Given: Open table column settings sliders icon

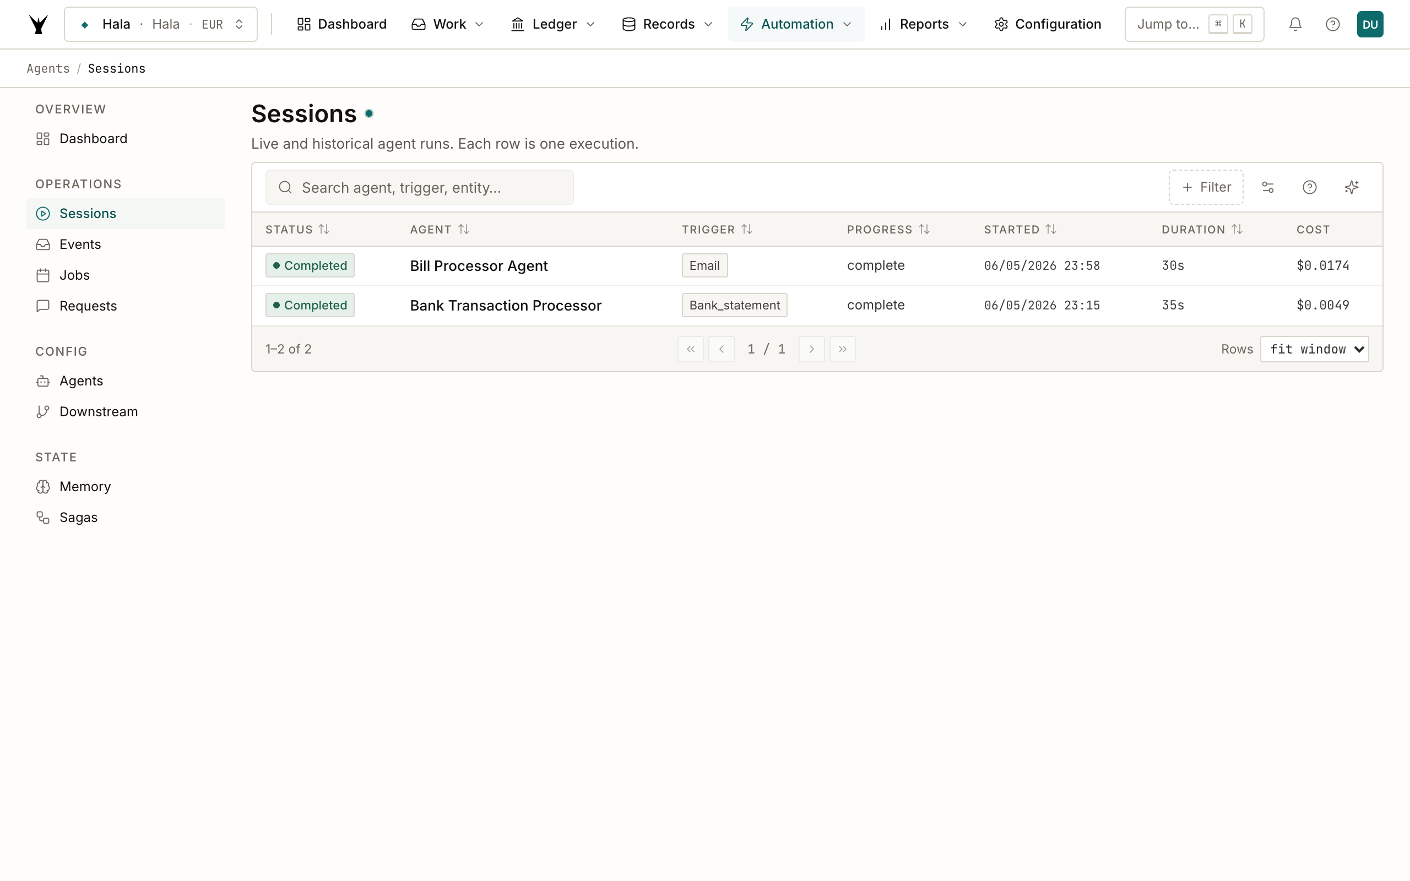Looking at the screenshot, I should (1268, 187).
